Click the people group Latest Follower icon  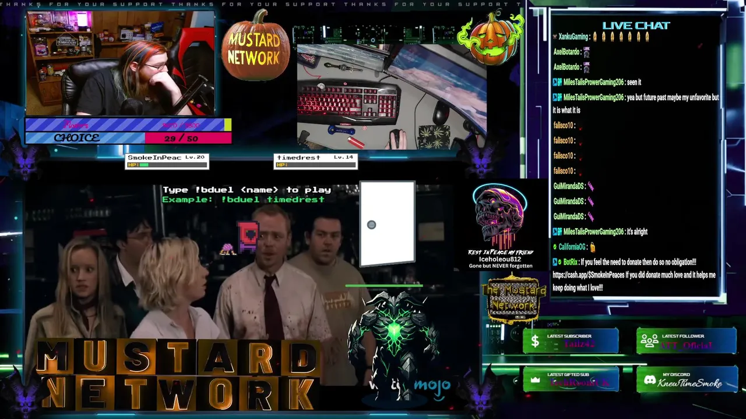649,342
